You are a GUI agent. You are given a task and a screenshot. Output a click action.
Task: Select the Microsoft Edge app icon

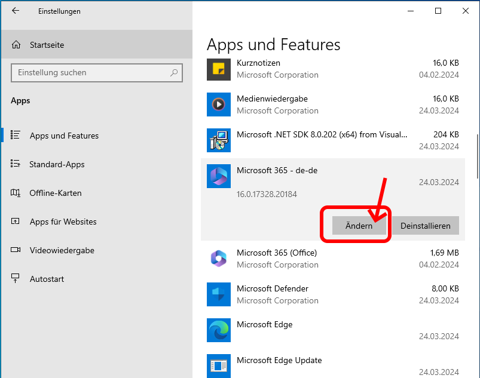point(219,330)
